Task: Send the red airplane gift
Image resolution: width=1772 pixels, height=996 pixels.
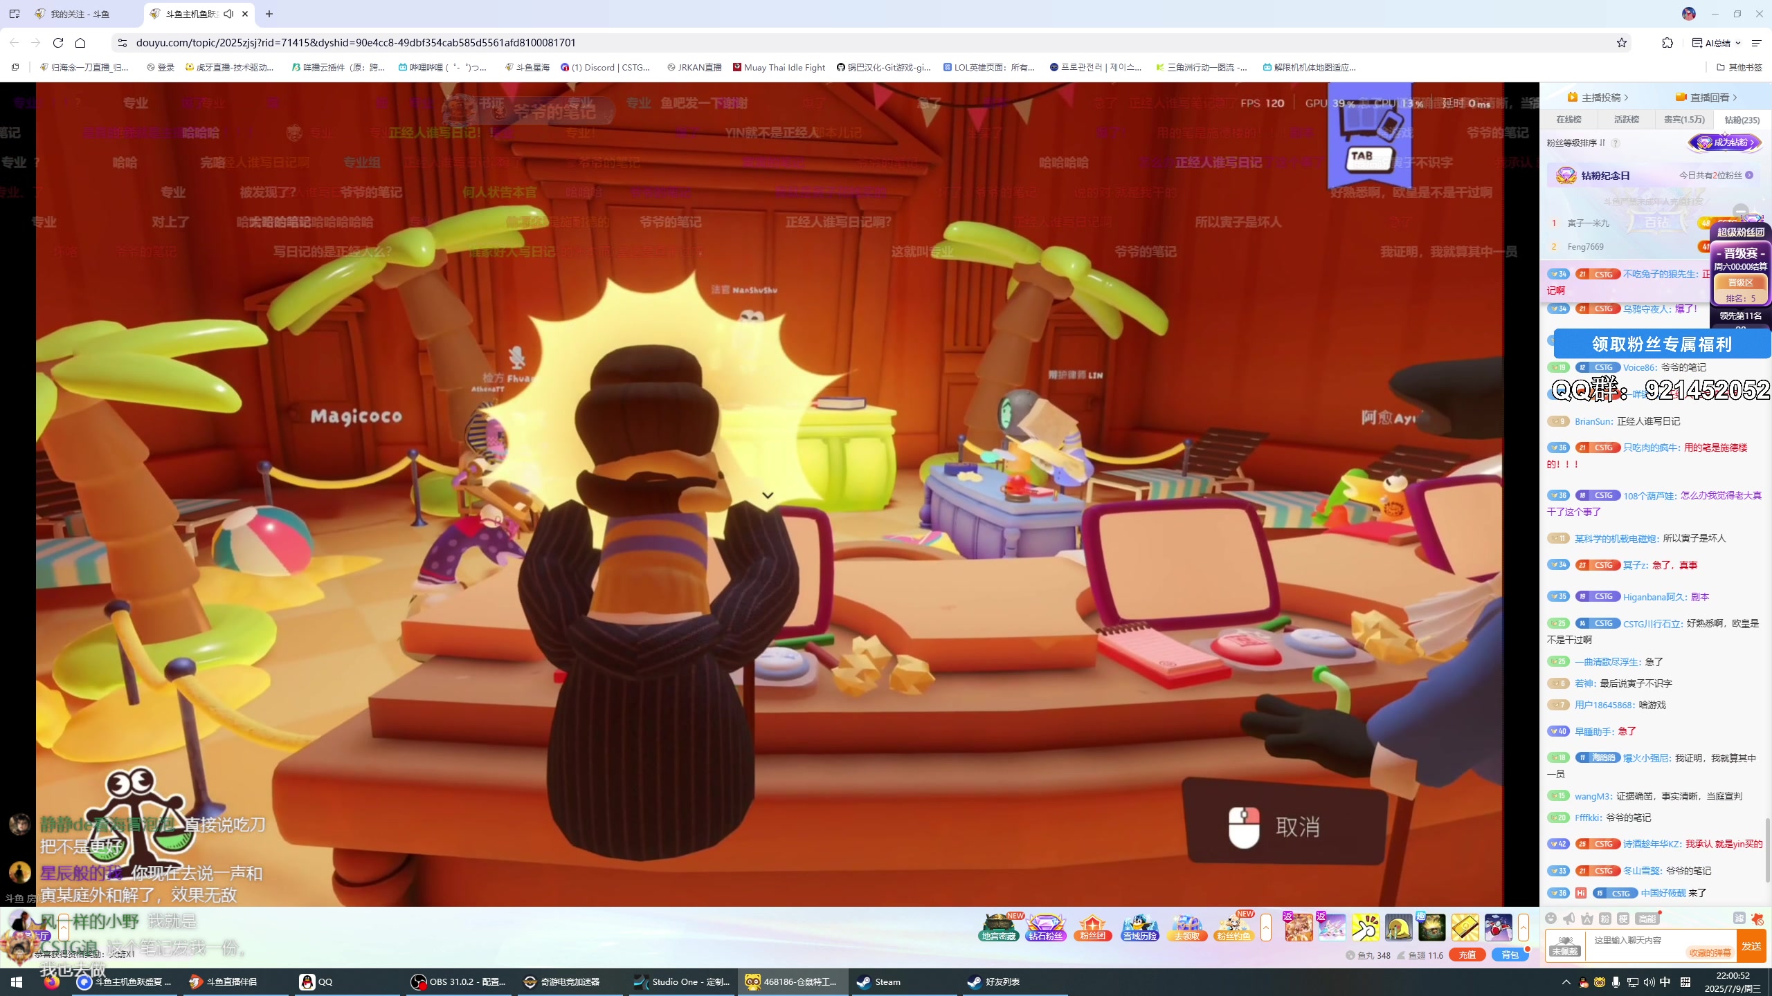Action: tap(1498, 928)
